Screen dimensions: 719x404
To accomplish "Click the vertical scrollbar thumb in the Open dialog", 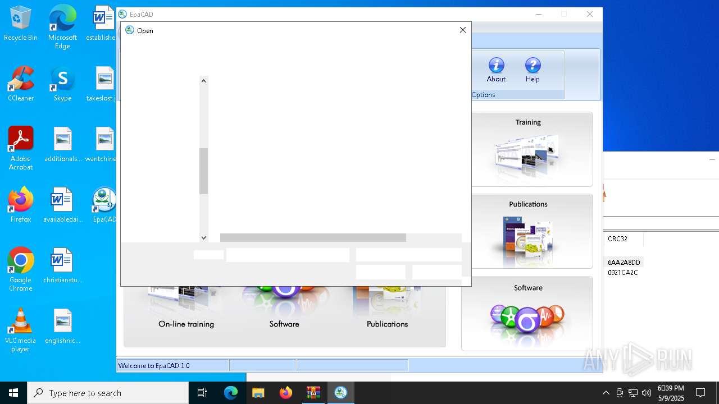I will point(204,171).
